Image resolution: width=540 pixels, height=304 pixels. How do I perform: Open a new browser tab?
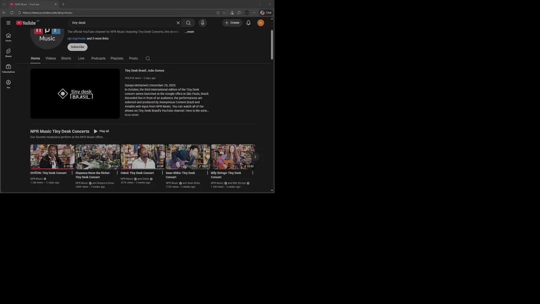click(63, 4)
